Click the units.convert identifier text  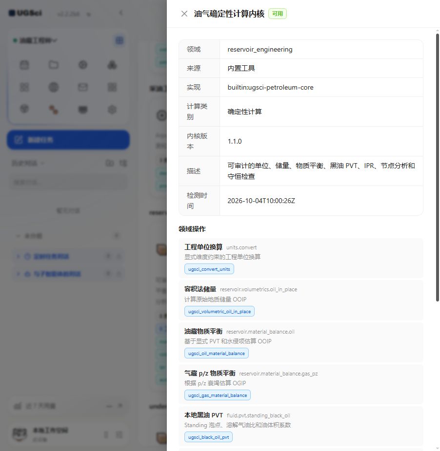click(241, 247)
